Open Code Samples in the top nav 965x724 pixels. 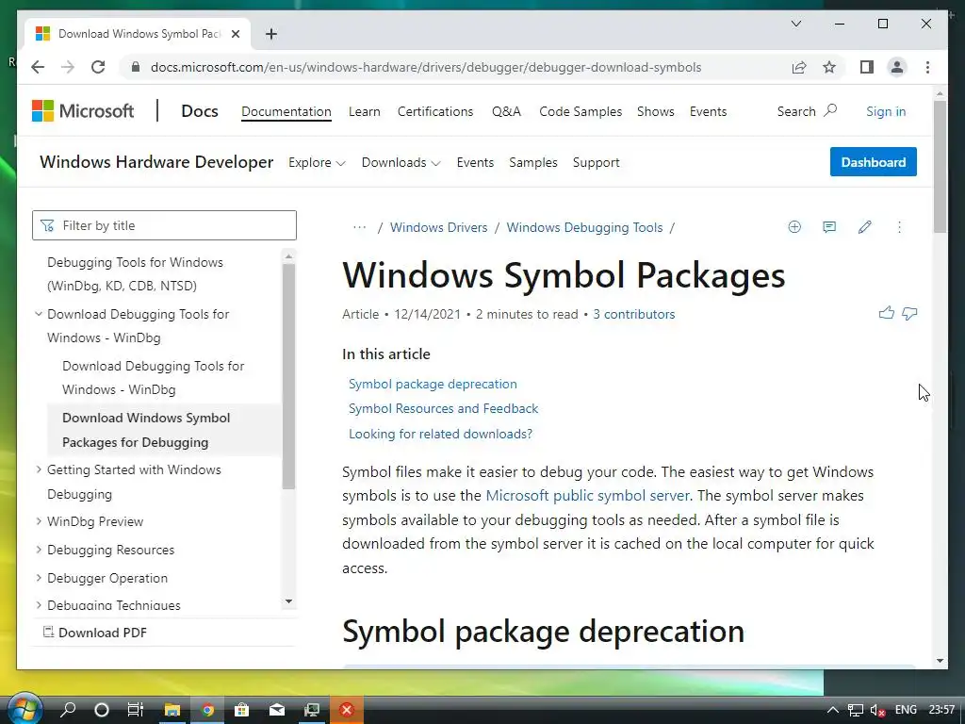(x=581, y=111)
